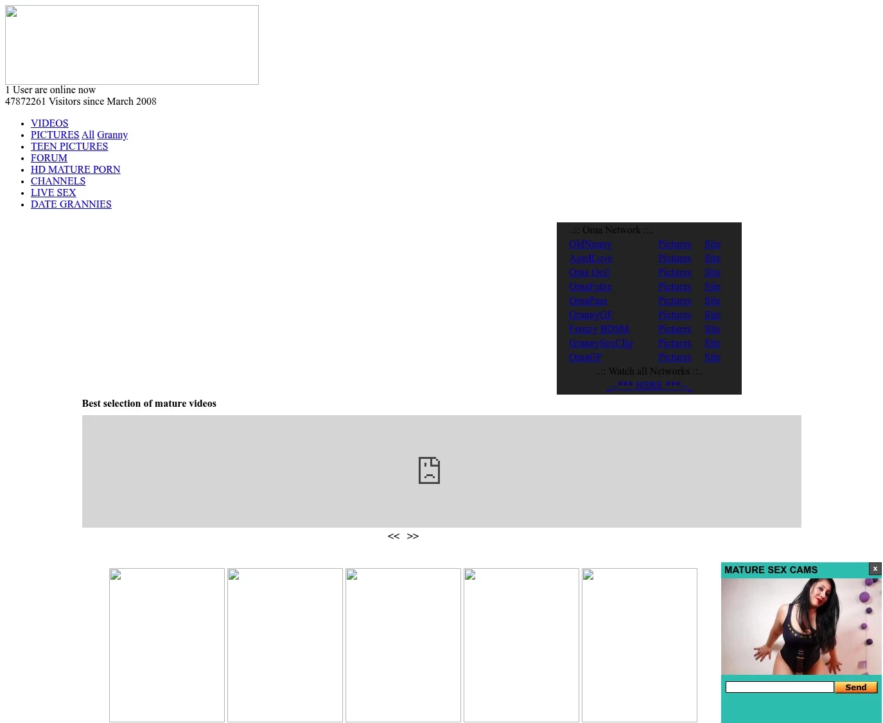Click Site link in the OmaGF row
Image resolution: width=883 pixels, height=723 pixels.
[x=712, y=357]
